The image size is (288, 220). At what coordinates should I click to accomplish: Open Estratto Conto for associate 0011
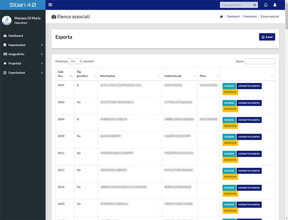[249, 154]
